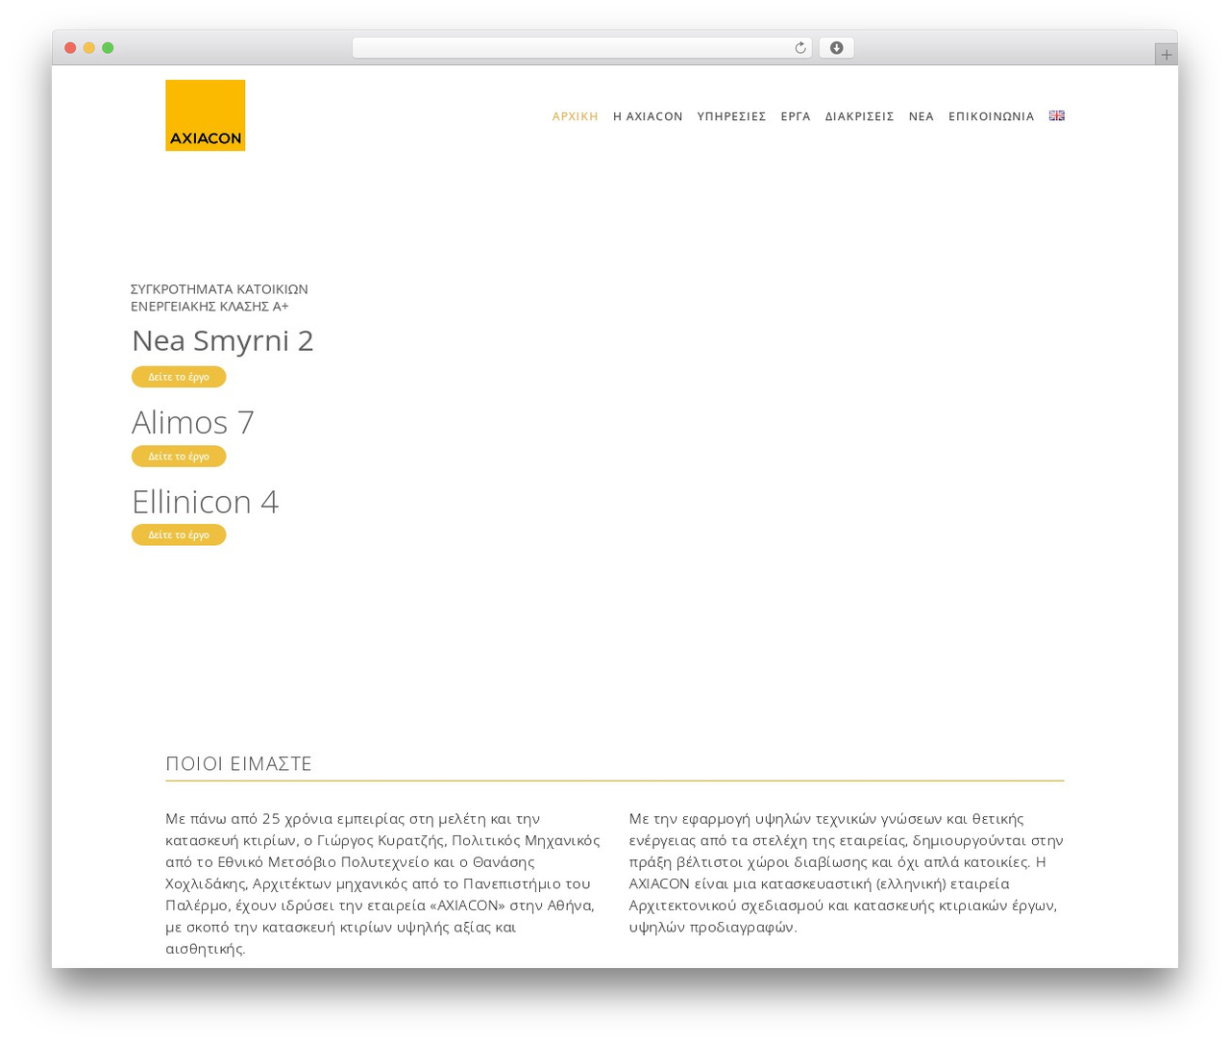Screen dimensions: 1230x1042
Task: Open the ΥΠΗΡΕΣΙΕΣ navigation item
Action: 731,116
